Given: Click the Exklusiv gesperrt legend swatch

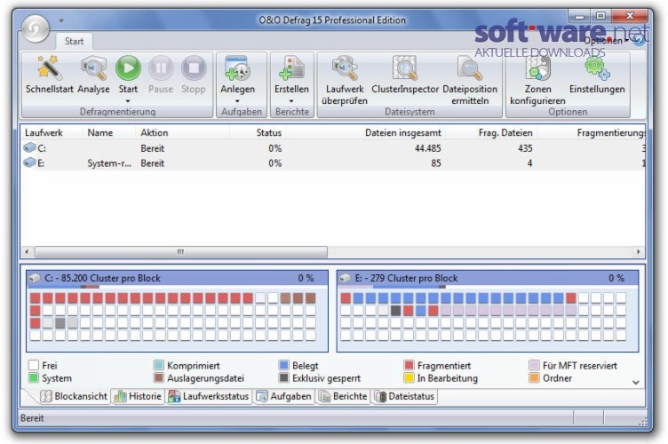Looking at the screenshot, I should [283, 378].
